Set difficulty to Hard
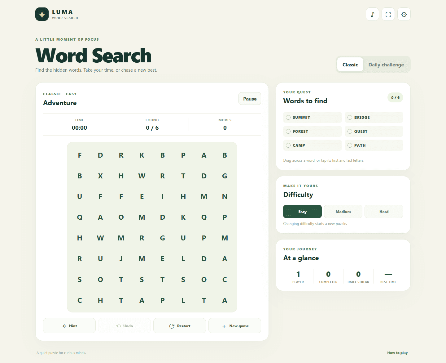Viewport: 446px width, 363px height. 384,212
